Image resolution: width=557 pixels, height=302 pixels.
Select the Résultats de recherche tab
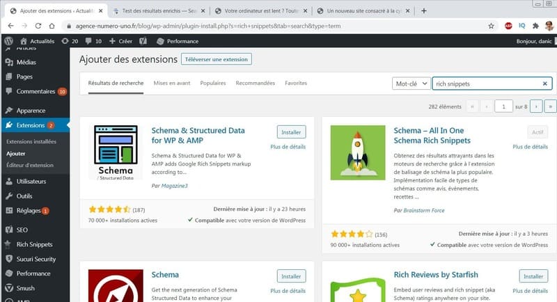tap(116, 83)
